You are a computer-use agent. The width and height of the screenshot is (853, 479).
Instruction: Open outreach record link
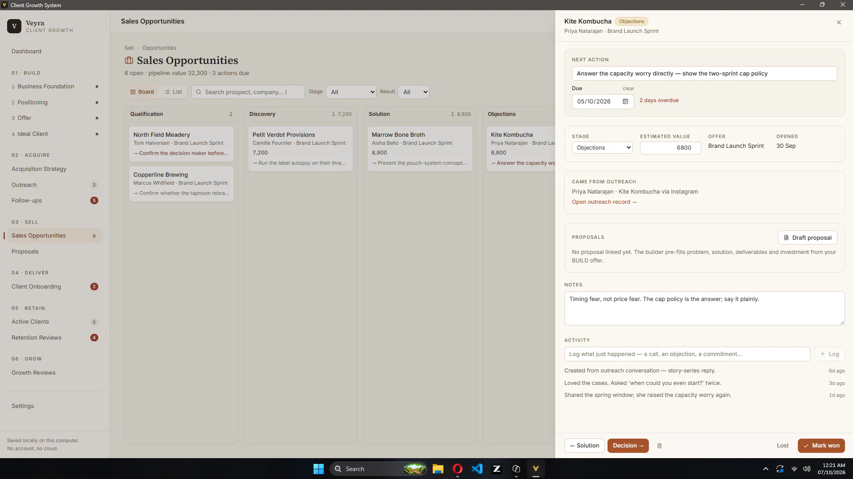click(x=604, y=202)
